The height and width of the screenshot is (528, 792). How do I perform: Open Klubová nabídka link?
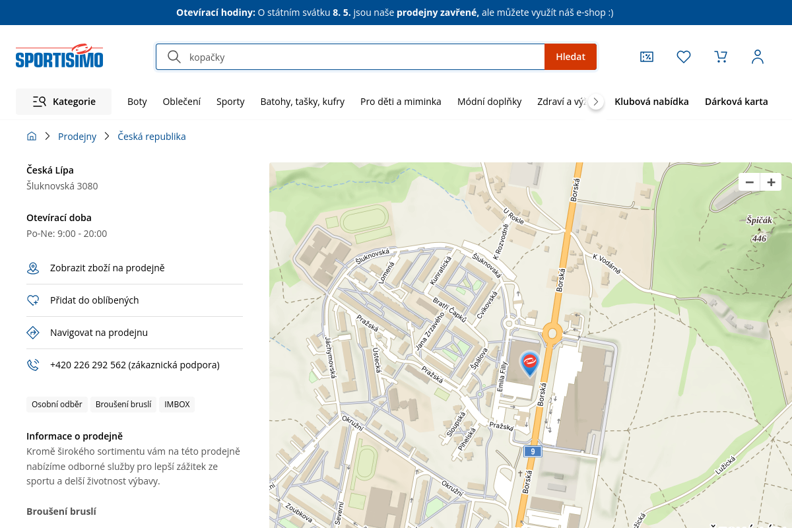click(651, 102)
